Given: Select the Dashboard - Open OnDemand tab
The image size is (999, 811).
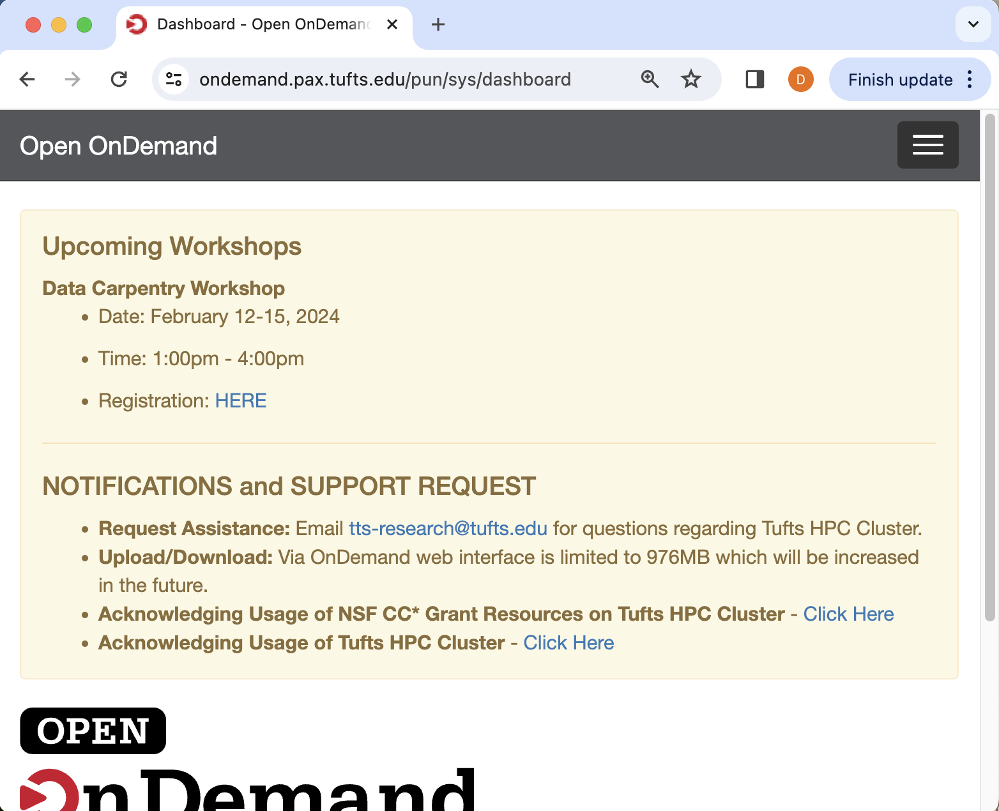Looking at the screenshot, I should 264,26.
